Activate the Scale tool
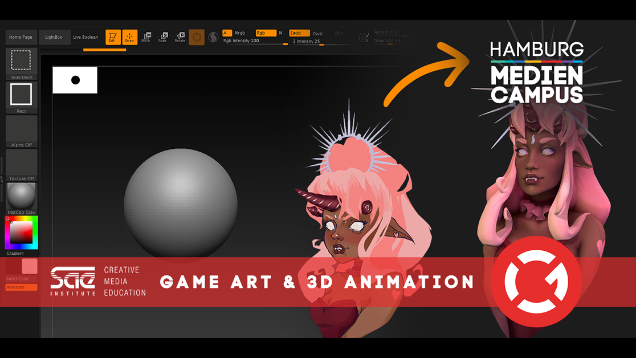Image resolution: width=636 pixels, height=358 pixels. pos(163,37)
